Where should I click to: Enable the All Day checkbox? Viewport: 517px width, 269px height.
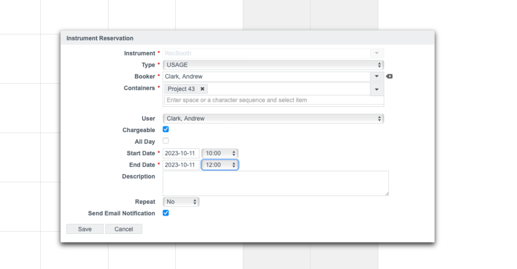click(166, 141)
